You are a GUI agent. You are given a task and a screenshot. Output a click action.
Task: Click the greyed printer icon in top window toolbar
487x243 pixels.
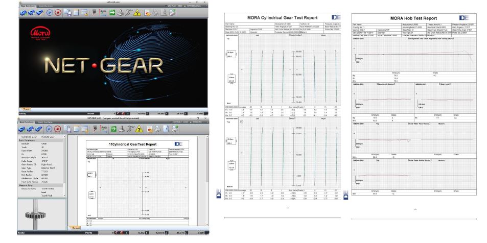coord(155,13)
